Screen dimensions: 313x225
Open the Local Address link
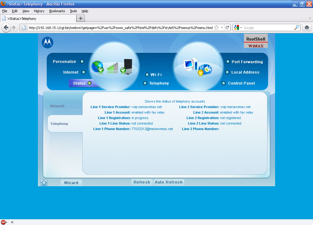(x=245, y=72)
